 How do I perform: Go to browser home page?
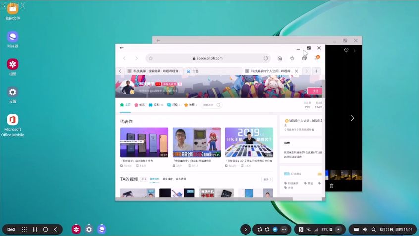point(280,58)
